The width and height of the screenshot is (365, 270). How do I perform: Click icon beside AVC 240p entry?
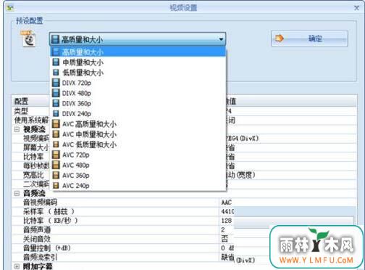tap(56, 186)
